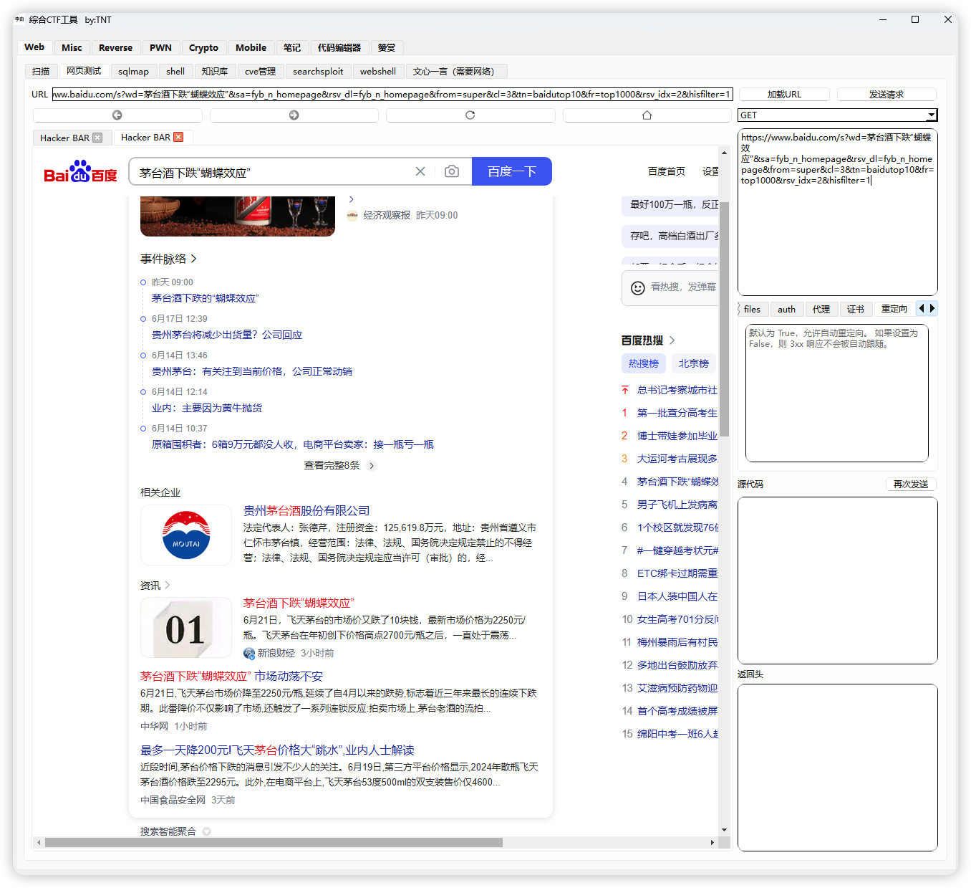971x888 pixels.
Task: Click the 加载URL button
Action: click(784, 94)
